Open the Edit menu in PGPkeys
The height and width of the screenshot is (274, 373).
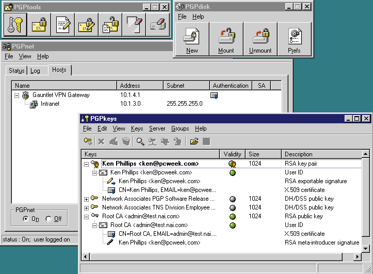[x=102, y=128]
